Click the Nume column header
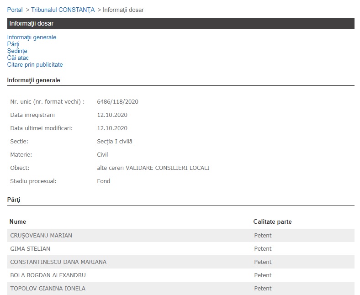This screenshot has height=295, width=360. [x=18, y=222]
